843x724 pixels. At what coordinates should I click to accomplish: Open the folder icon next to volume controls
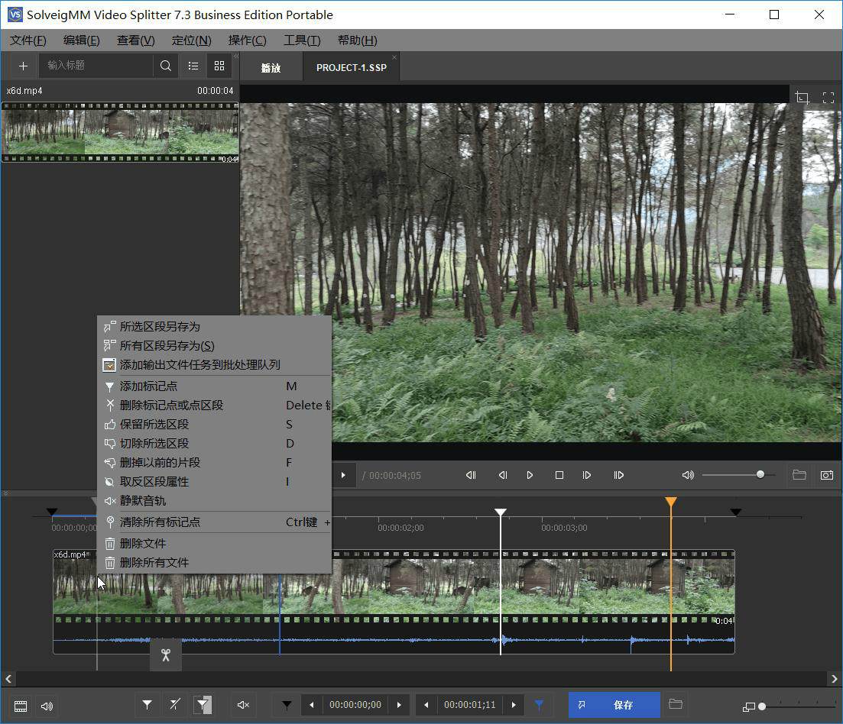799,475
